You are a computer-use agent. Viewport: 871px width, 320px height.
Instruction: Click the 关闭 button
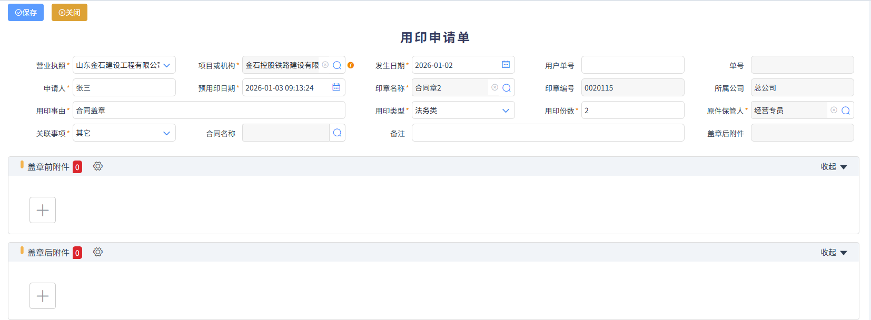[70, 13]
